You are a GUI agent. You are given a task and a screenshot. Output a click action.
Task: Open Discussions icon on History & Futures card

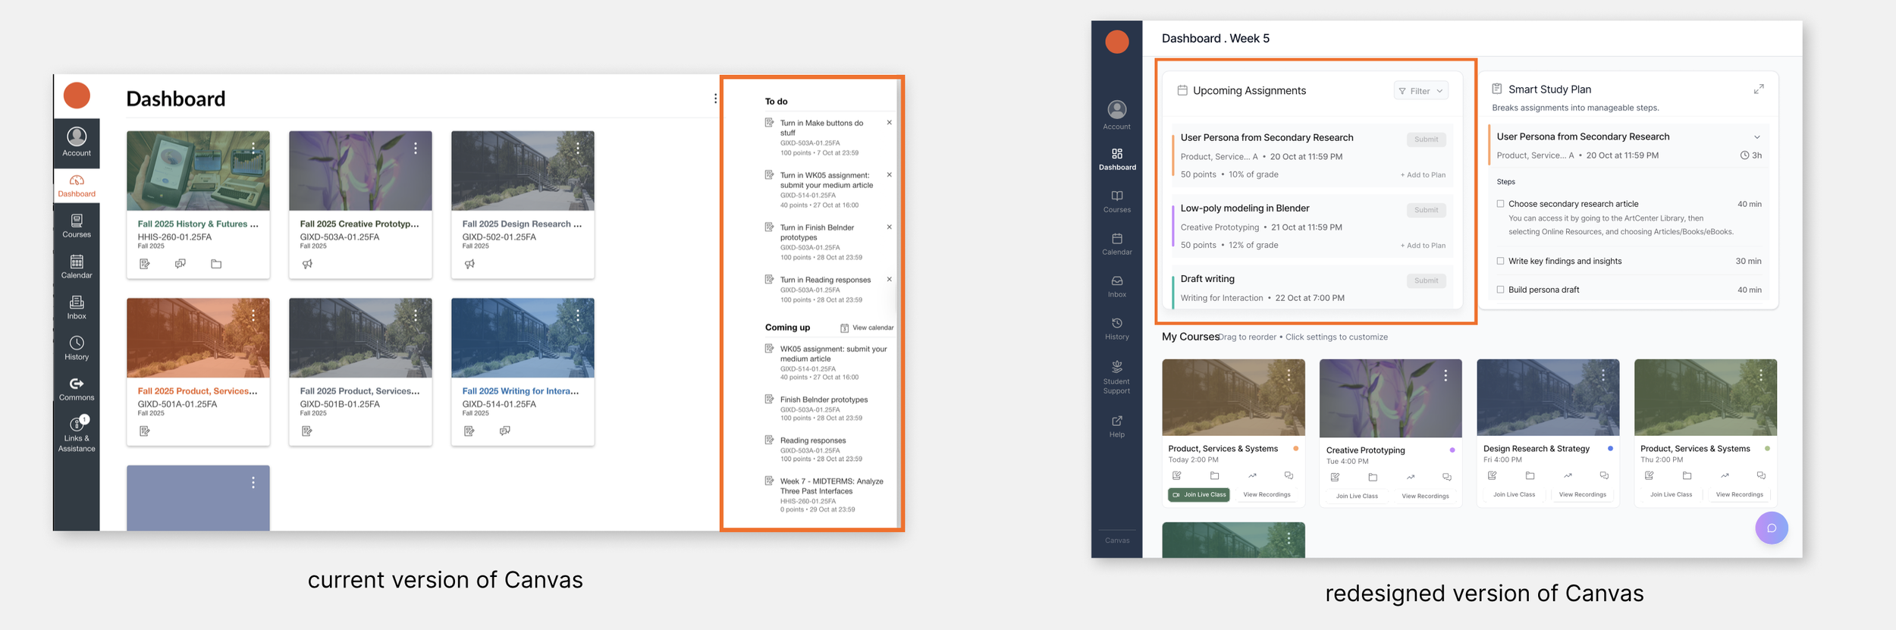(180, 264)
